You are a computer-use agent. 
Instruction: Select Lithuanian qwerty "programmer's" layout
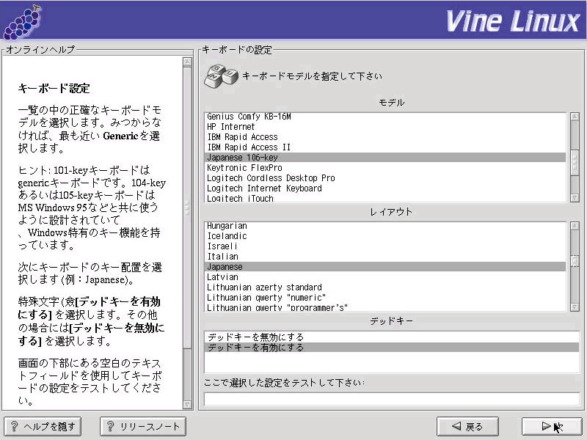pos(384,307)
